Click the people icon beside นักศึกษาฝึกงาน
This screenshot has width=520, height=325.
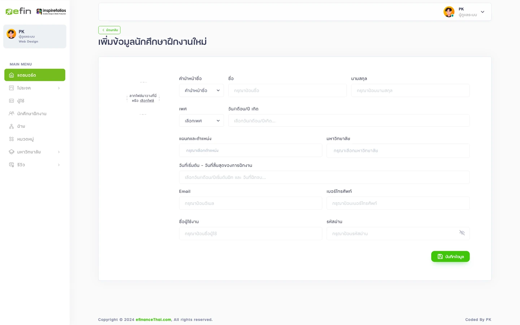(12, 113)
